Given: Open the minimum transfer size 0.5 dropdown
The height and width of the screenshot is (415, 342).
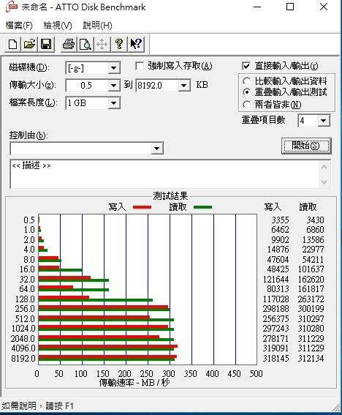Looking at the screenshot, I should (x=114, y=86).
